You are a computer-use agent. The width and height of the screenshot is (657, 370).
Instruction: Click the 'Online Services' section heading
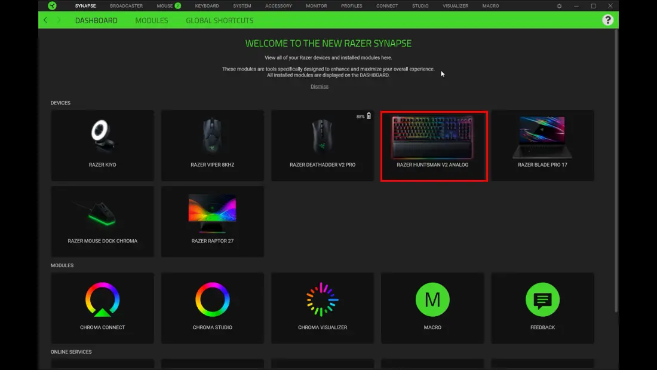(x=71, y=352)
